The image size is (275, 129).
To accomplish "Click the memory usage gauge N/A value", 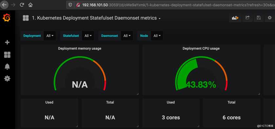I will click(x=80, y=85).
